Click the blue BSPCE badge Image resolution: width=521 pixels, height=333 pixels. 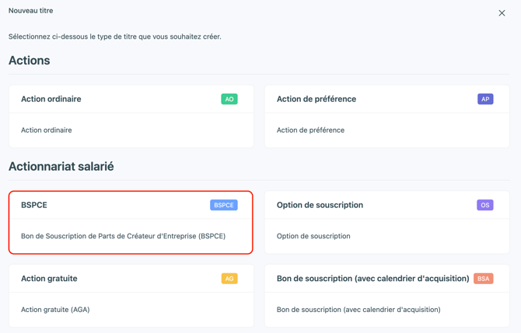coord(224,205)
